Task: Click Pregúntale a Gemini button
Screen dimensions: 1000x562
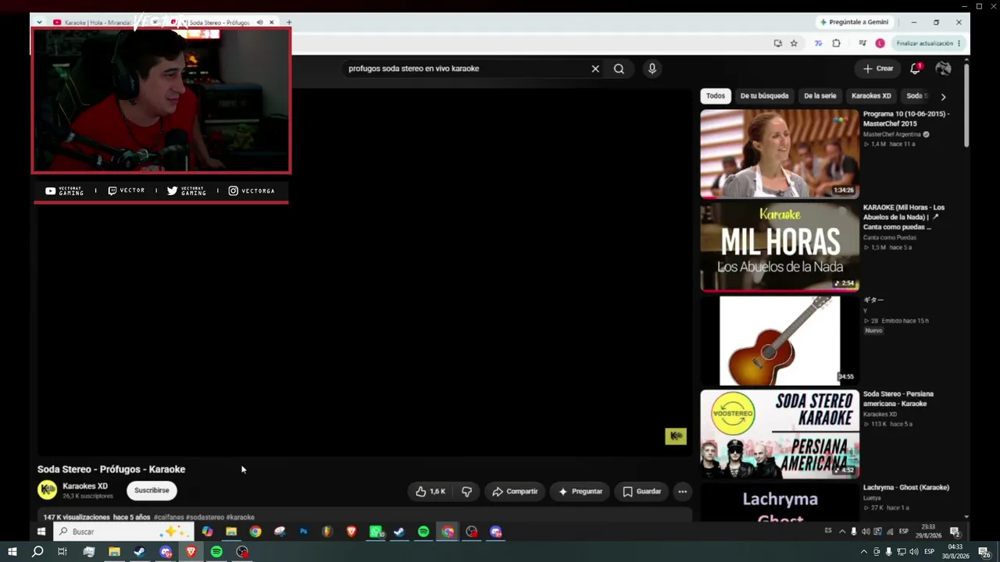Action: [x=853, y=22]
